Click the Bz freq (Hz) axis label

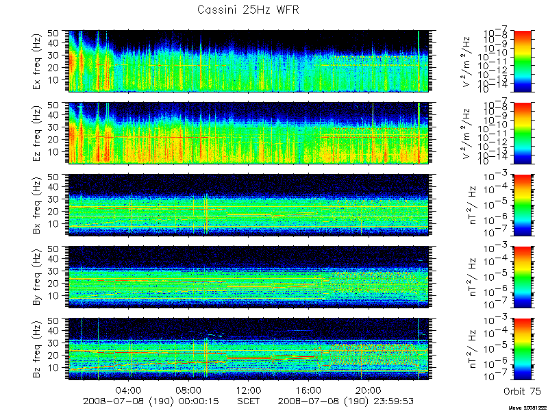tap(38, 349)
